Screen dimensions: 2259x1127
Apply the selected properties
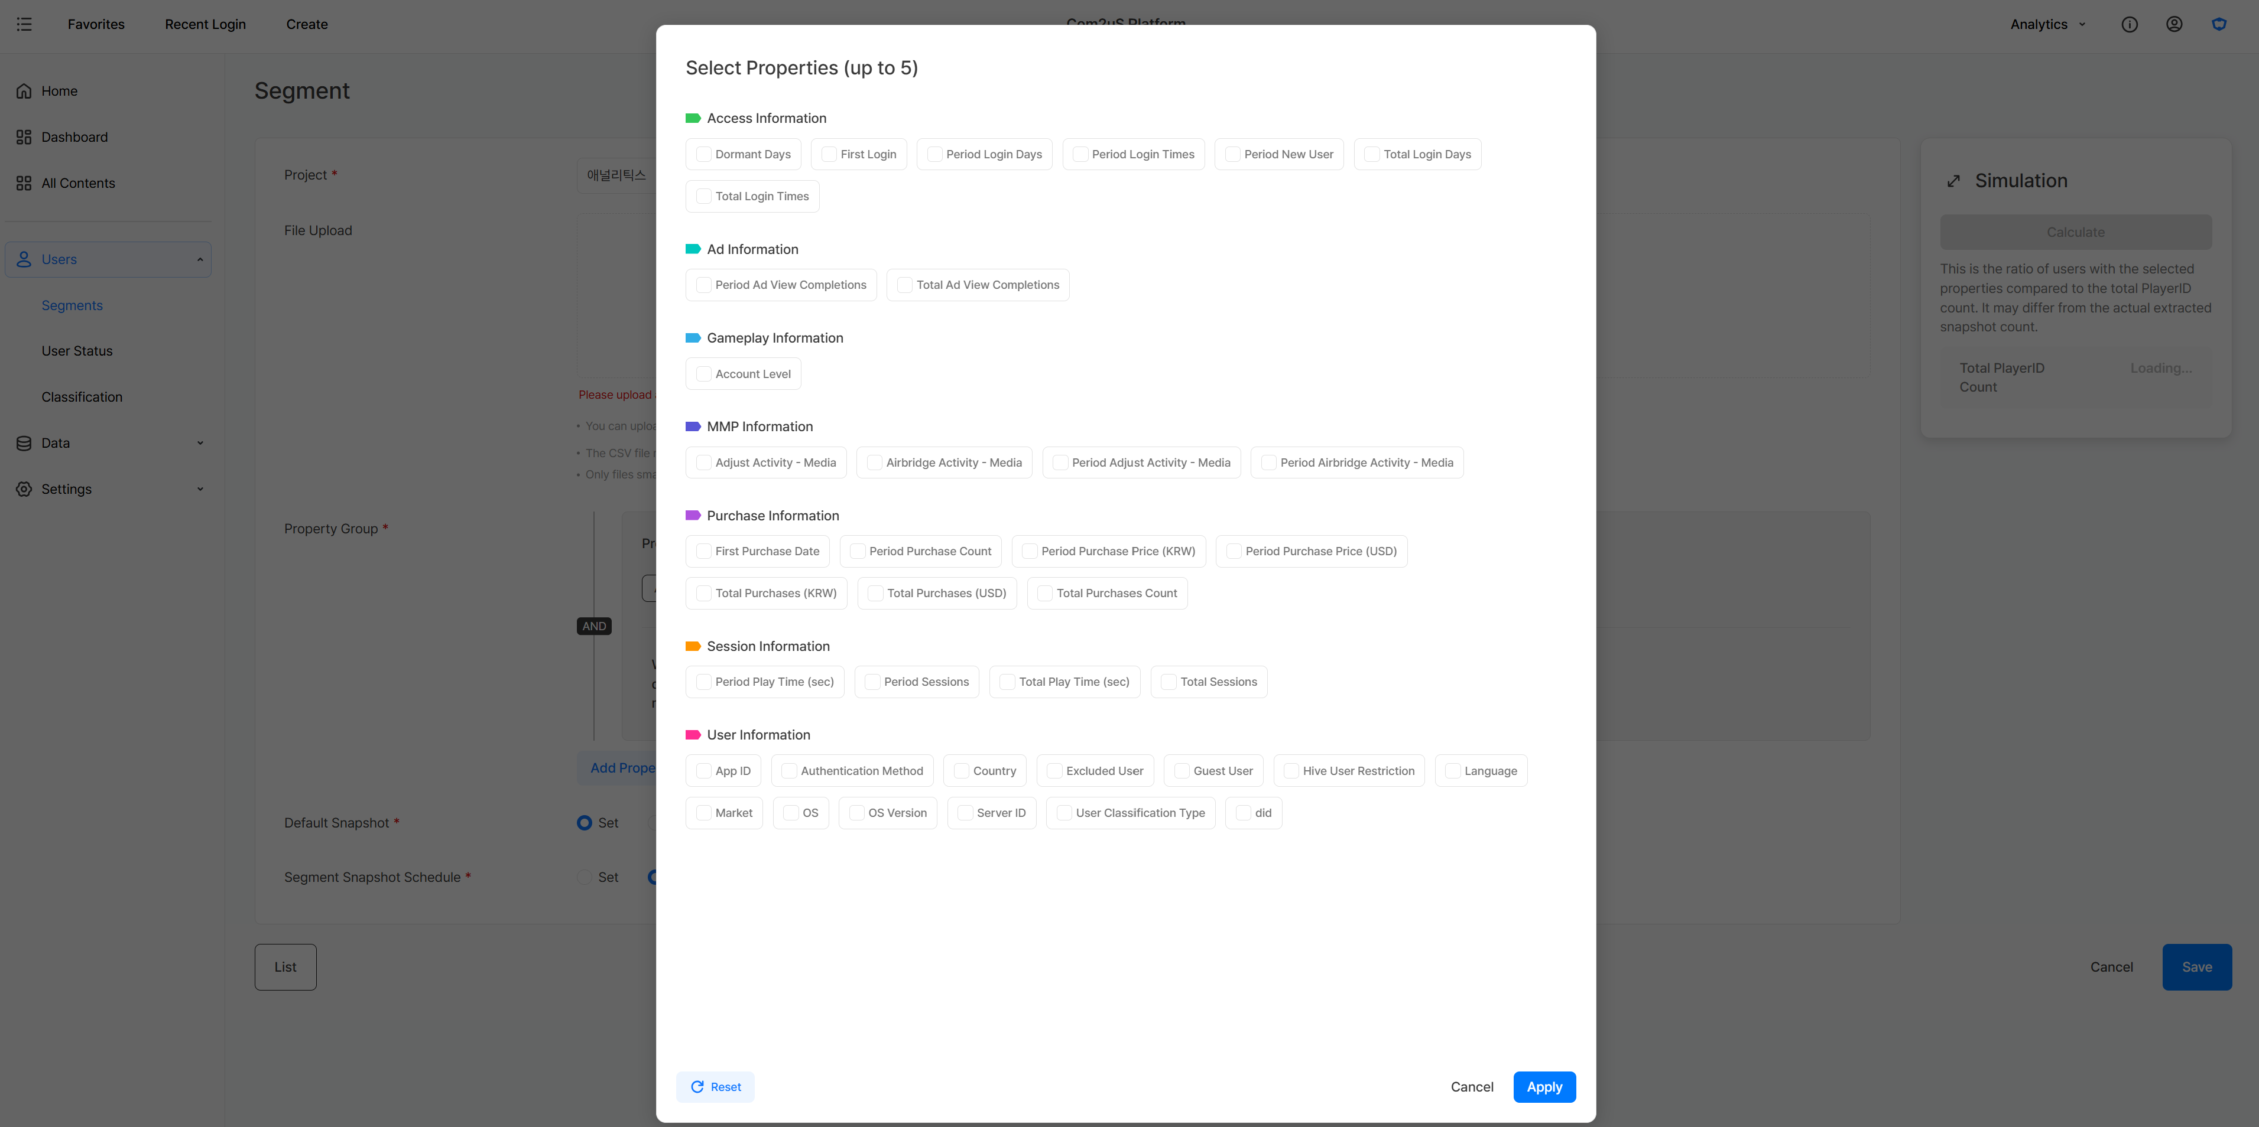click(x=1544, y=1087)
